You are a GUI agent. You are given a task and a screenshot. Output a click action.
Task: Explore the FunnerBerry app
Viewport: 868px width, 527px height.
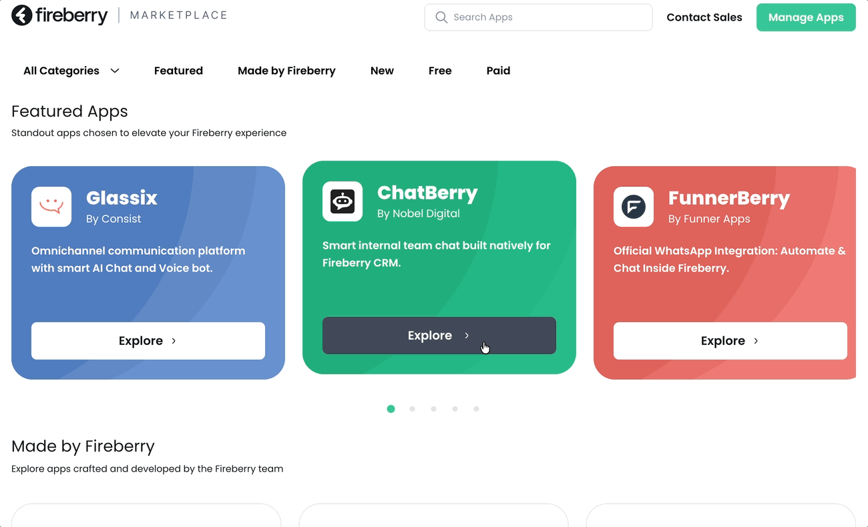pyautogui.click(x=730, y=341)
